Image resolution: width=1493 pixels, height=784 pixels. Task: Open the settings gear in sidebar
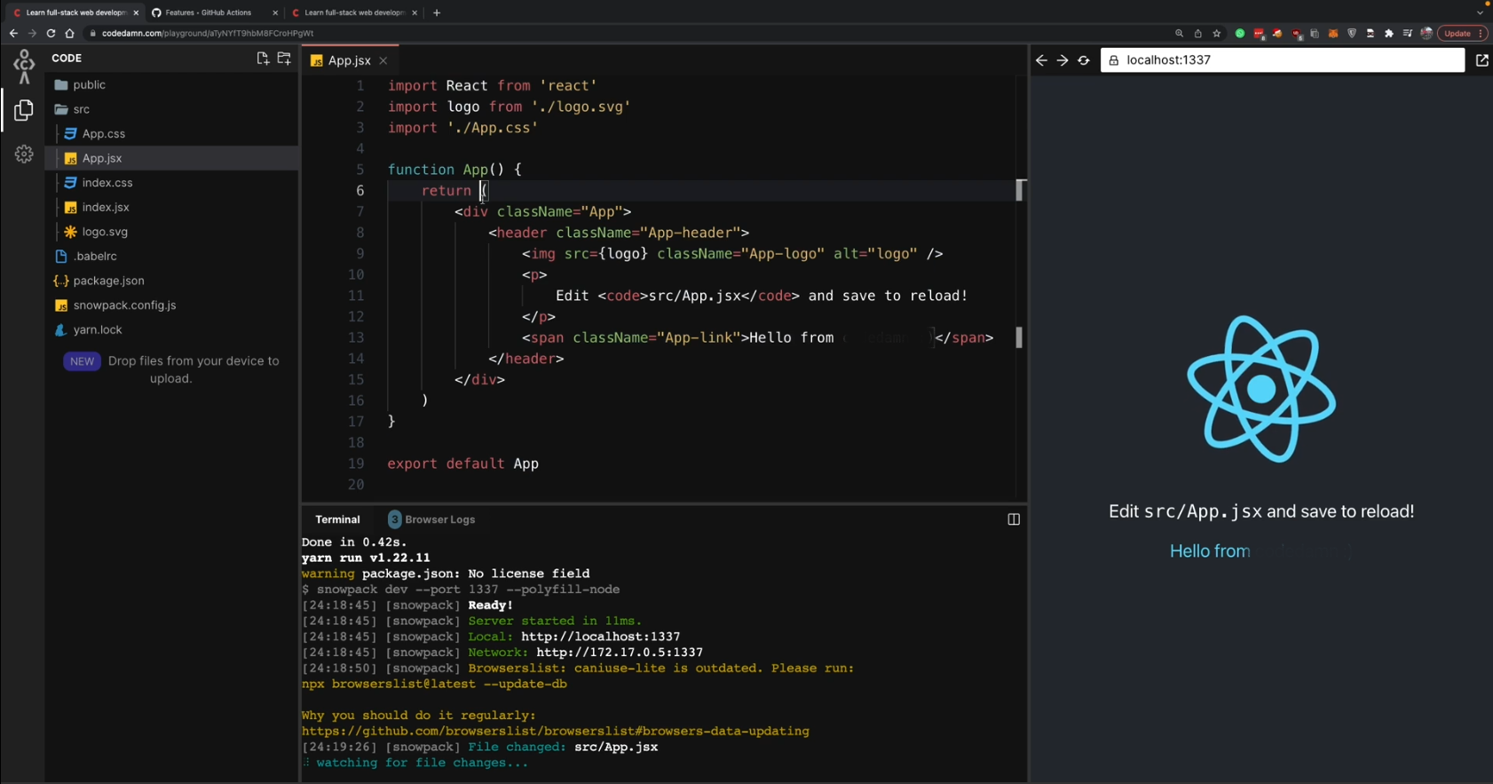(24, 154)
